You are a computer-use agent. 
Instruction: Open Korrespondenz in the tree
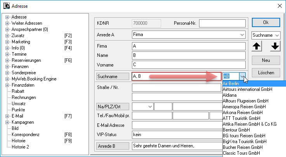[x=26, y=135]
